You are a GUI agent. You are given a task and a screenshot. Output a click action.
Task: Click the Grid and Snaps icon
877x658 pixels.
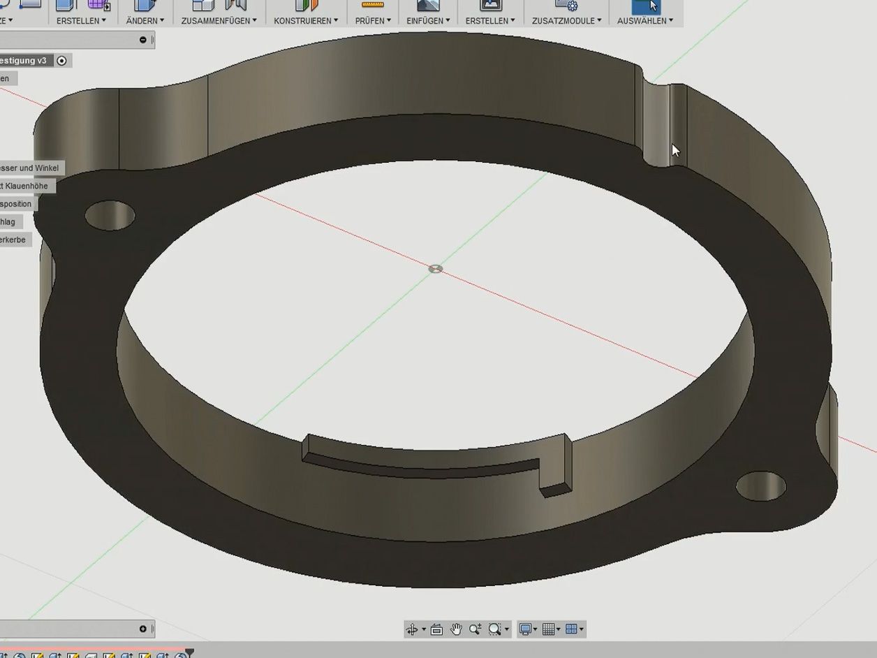coord(549,629)
